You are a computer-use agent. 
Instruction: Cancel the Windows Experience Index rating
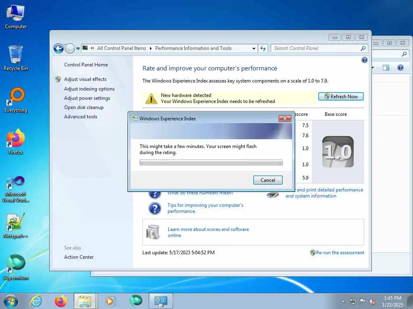pos(268,180)
